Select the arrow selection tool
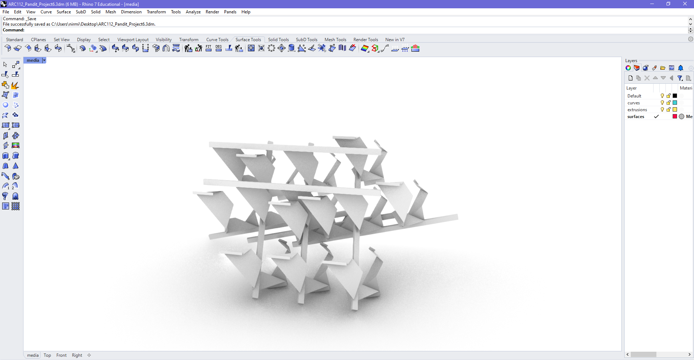Viewport: 694px width, 360px height. pos(5,65)
